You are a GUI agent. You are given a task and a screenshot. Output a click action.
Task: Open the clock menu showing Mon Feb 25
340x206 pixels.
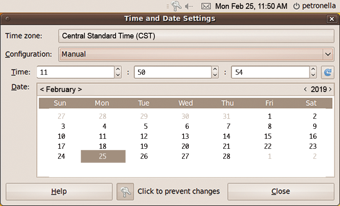[251, 6]
